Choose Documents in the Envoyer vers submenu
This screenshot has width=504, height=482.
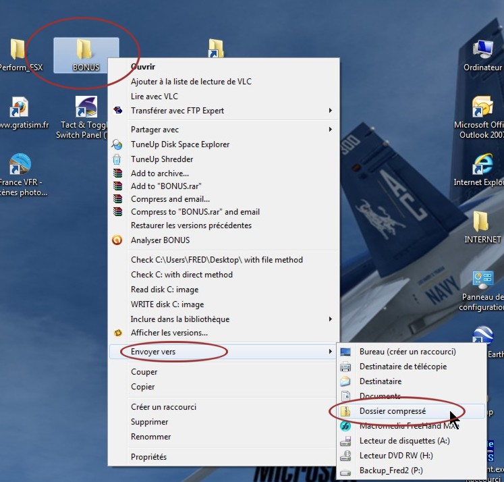pyautogui.click(x=380, y=396)
